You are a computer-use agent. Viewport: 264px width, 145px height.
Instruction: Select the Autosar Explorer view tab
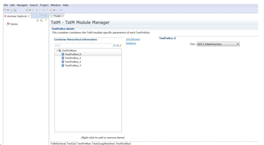[17, 16]
